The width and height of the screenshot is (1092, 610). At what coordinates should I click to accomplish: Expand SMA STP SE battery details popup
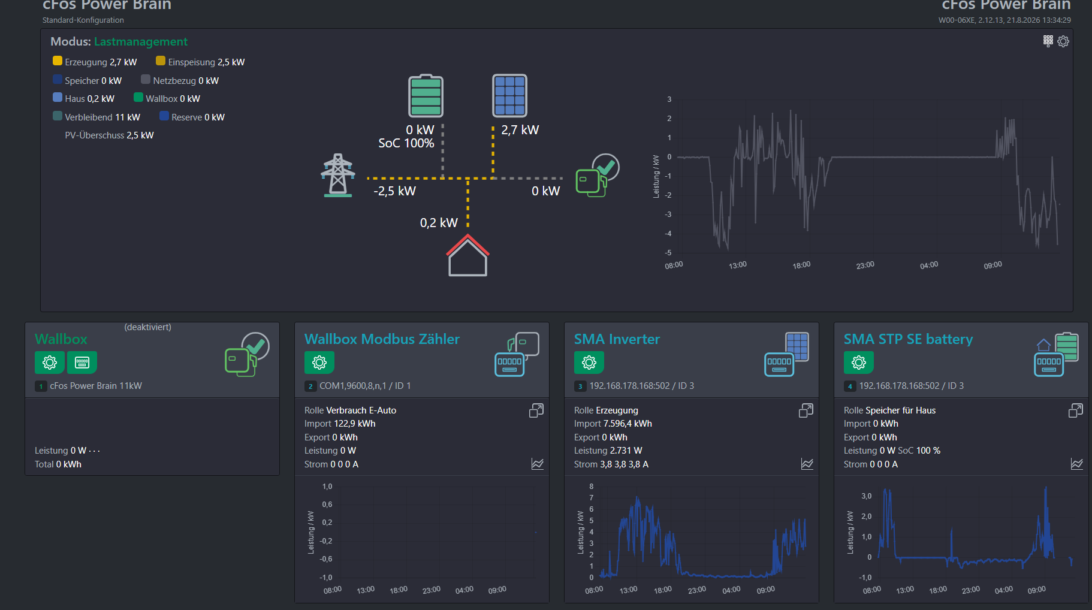coord(1076,410)
